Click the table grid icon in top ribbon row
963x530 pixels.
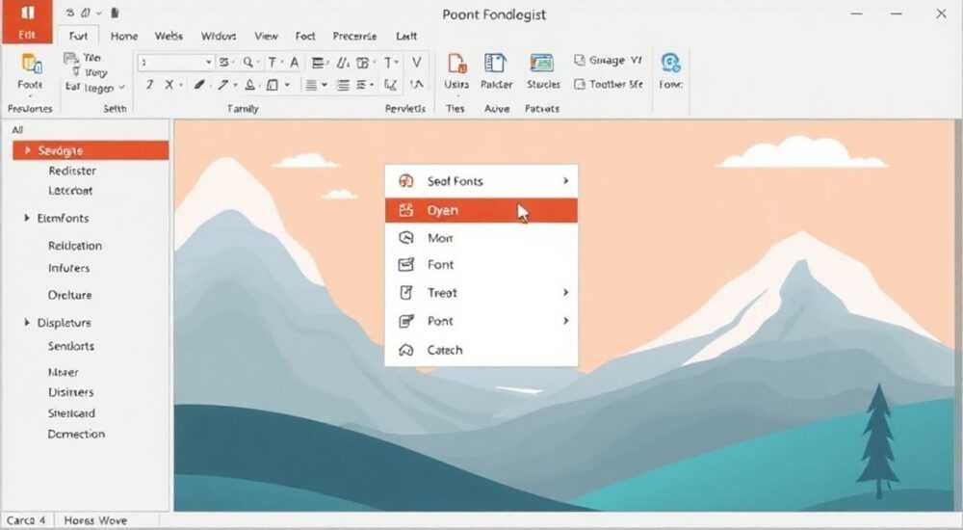coord(362,62)
